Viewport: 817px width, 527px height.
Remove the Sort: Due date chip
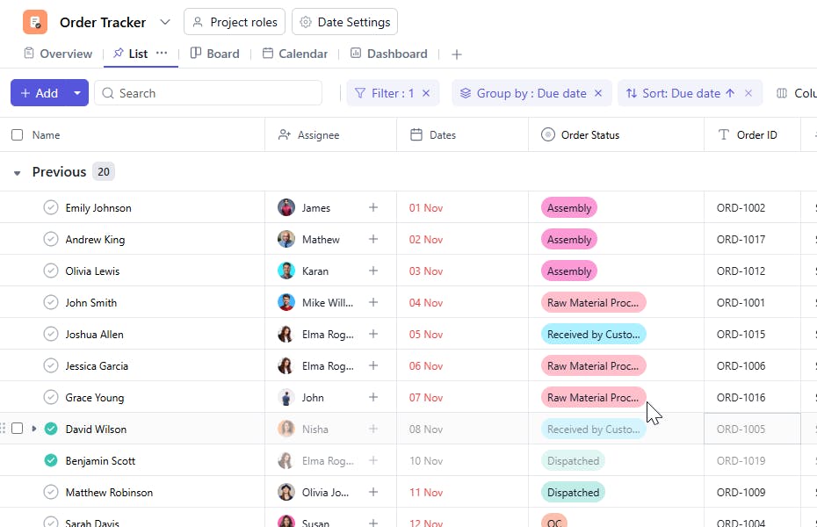(748, 93)
